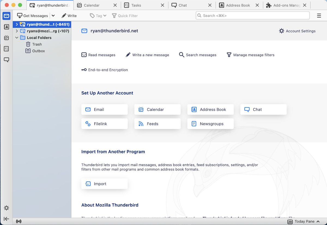Click the online status indicator icon

tap(19, 221)
